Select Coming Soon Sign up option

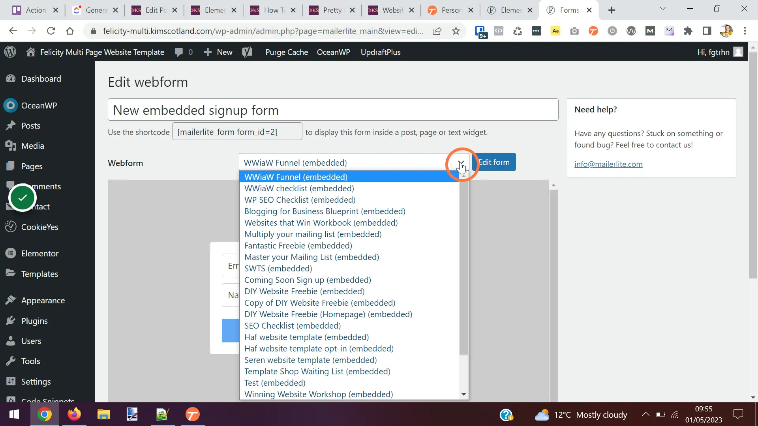(x=308, y=280)
